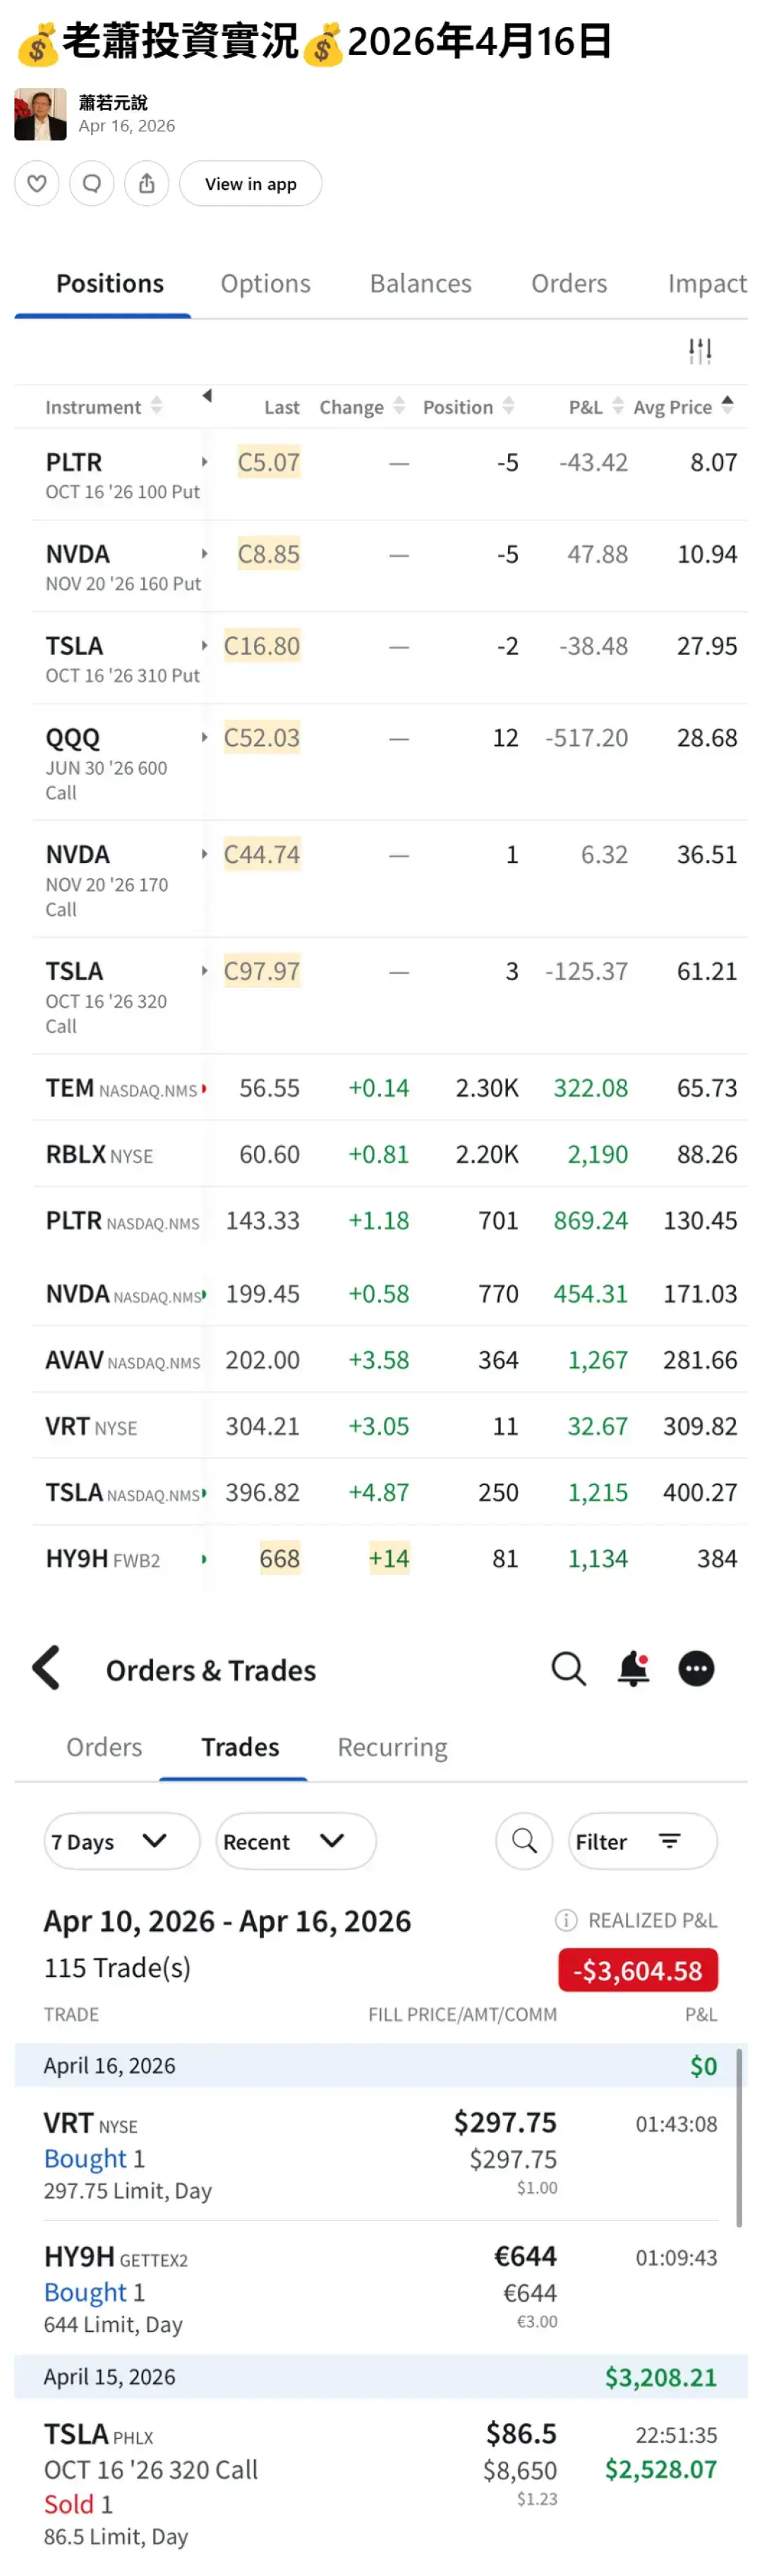
Task: Expand the QQQ JUN 30 Call row
Action: pyautogui.click(x=204, y=738)
